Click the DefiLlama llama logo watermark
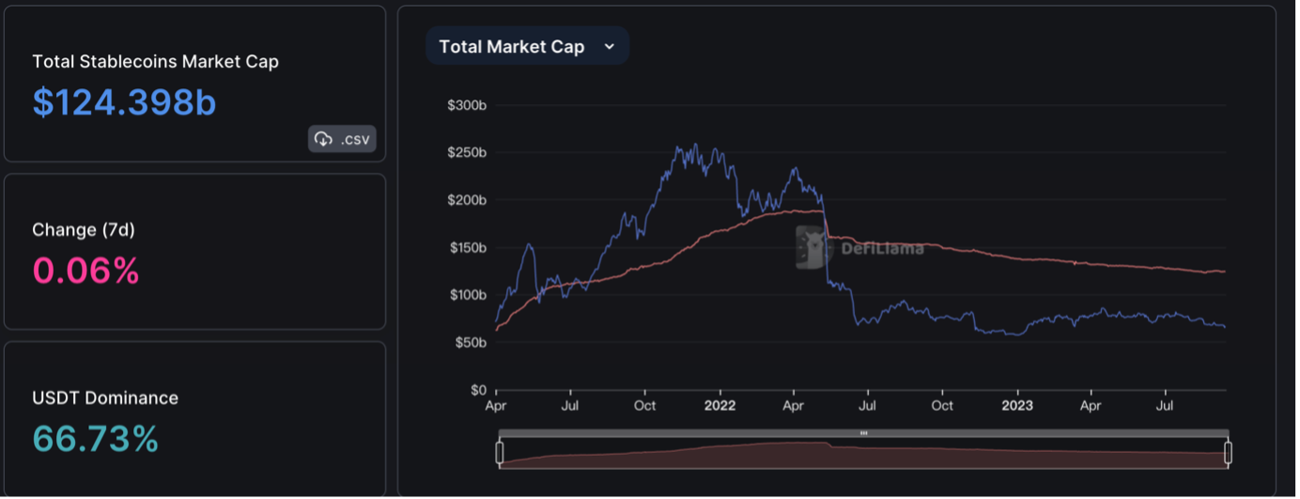1300x499 pixels. pos(811,248)
